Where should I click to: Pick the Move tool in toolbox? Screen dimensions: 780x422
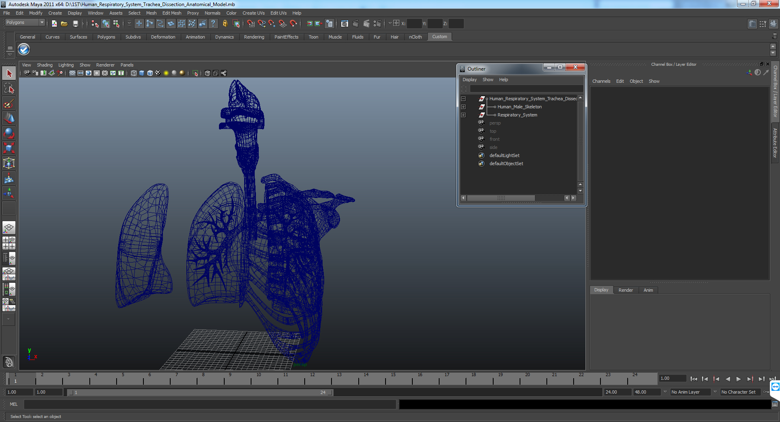click(9, 118)
